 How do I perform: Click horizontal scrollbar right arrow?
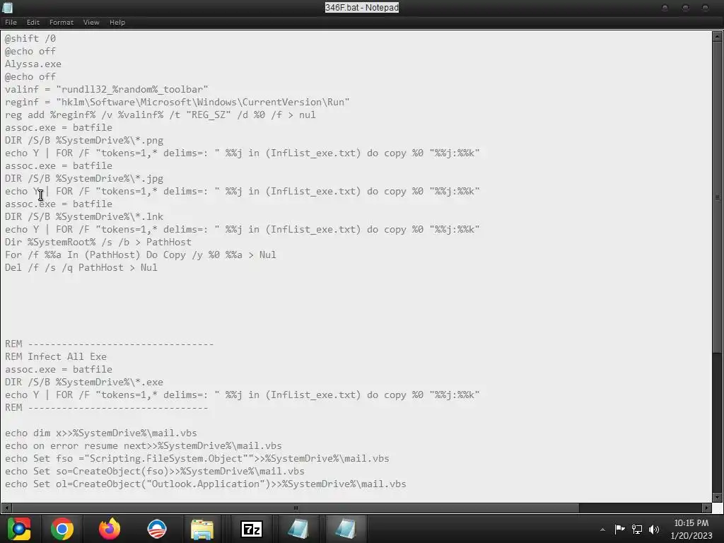click(706, 508)
